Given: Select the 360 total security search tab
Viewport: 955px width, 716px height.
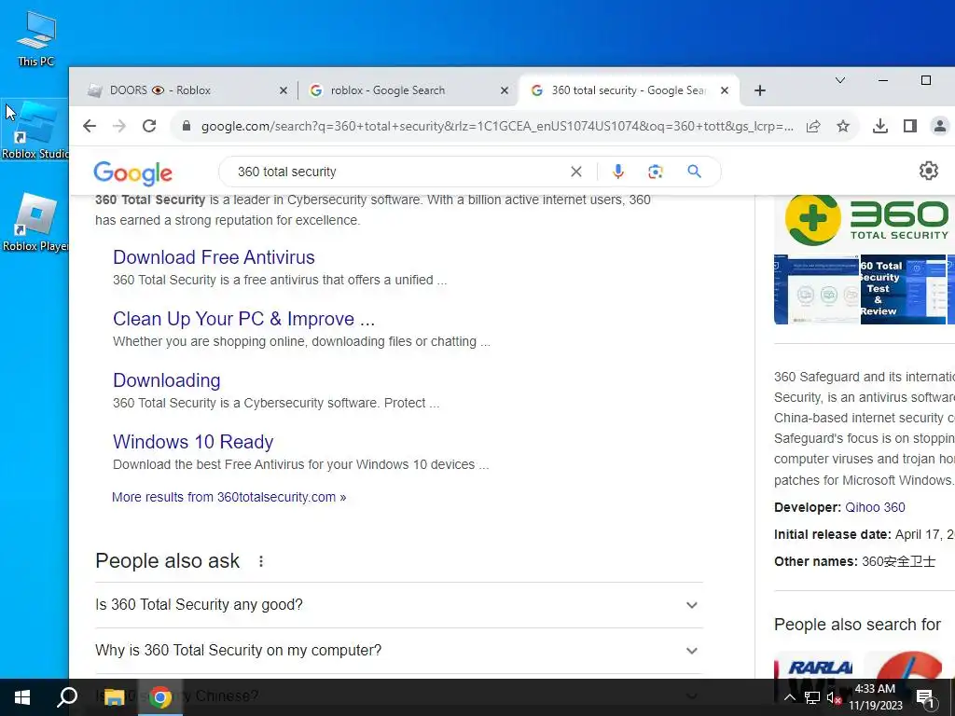Looking at the screenshot, I should click(630, 90).
